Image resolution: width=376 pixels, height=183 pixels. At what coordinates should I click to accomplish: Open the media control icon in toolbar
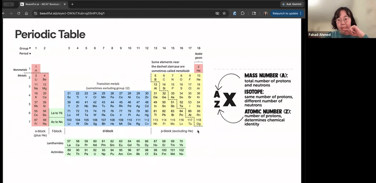coord(254,13)
